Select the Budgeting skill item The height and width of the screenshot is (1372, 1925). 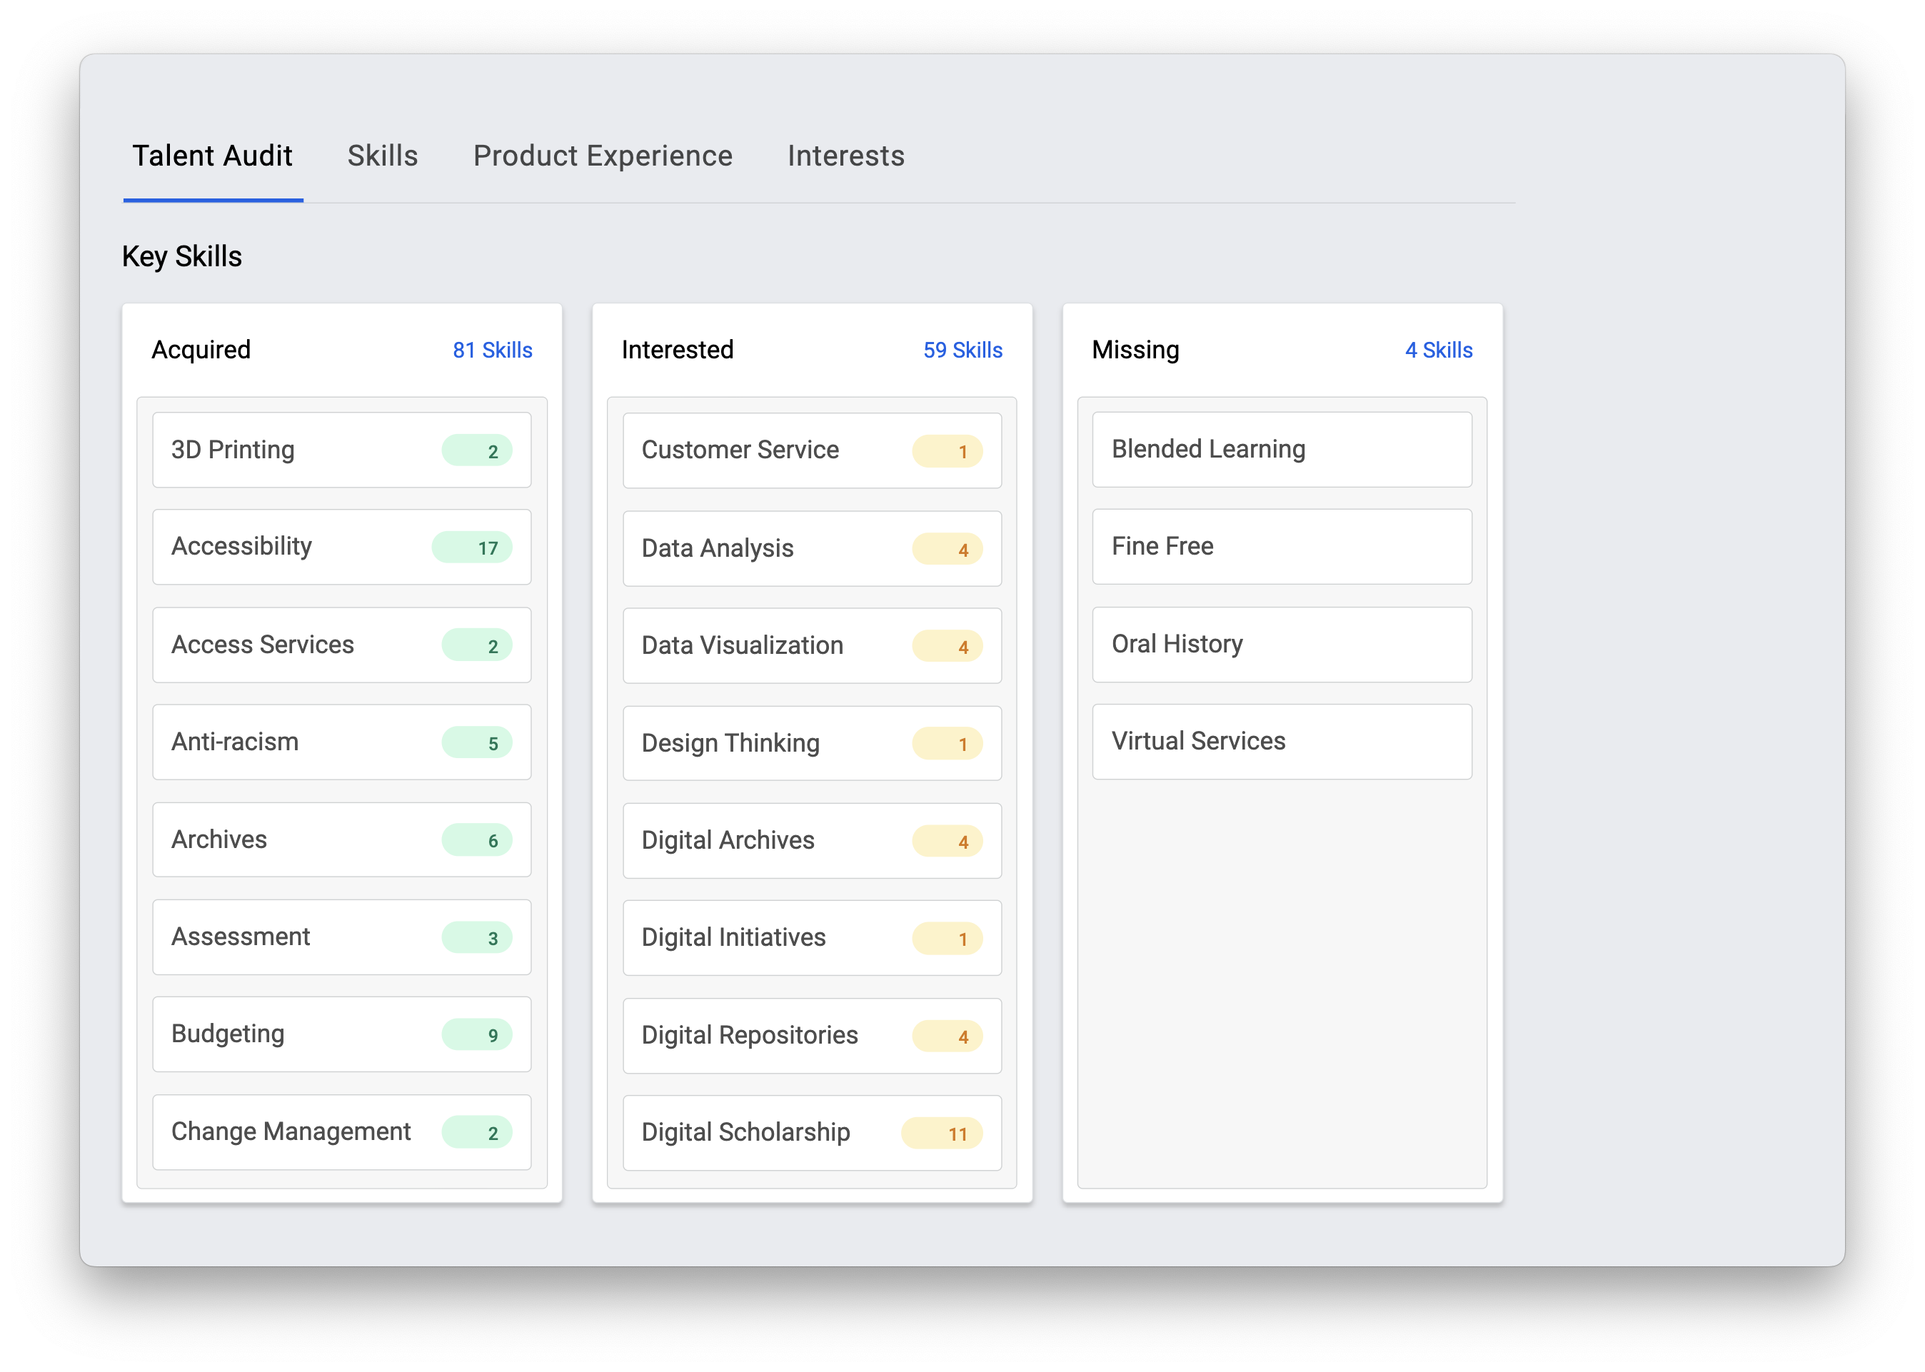click(x=341, y=1034)
